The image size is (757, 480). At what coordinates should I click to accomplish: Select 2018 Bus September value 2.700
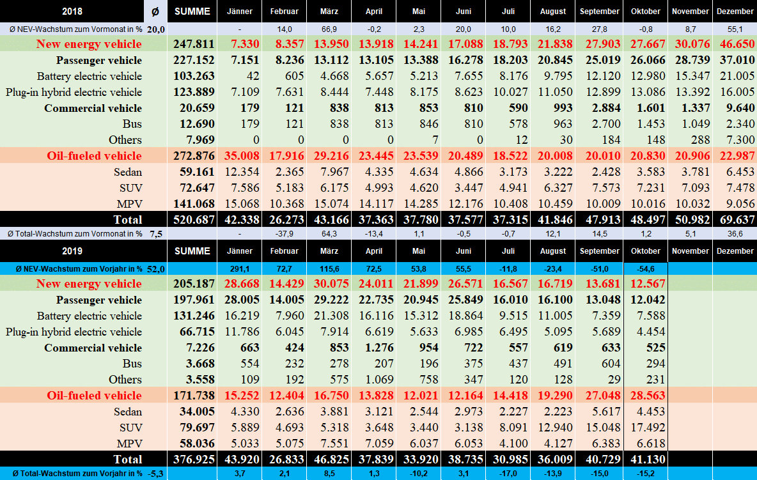606,124
